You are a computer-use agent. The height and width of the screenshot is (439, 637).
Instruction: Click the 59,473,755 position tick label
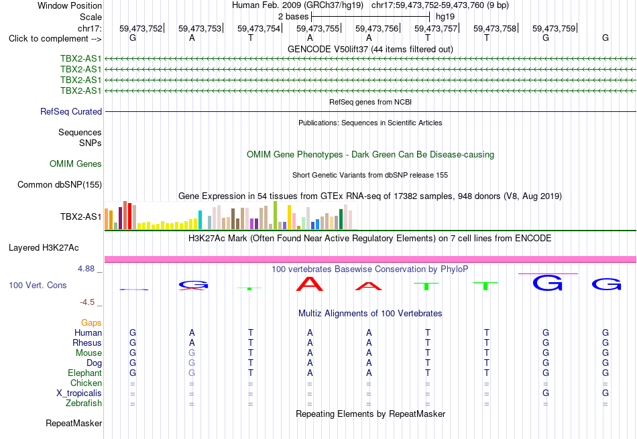318,28
